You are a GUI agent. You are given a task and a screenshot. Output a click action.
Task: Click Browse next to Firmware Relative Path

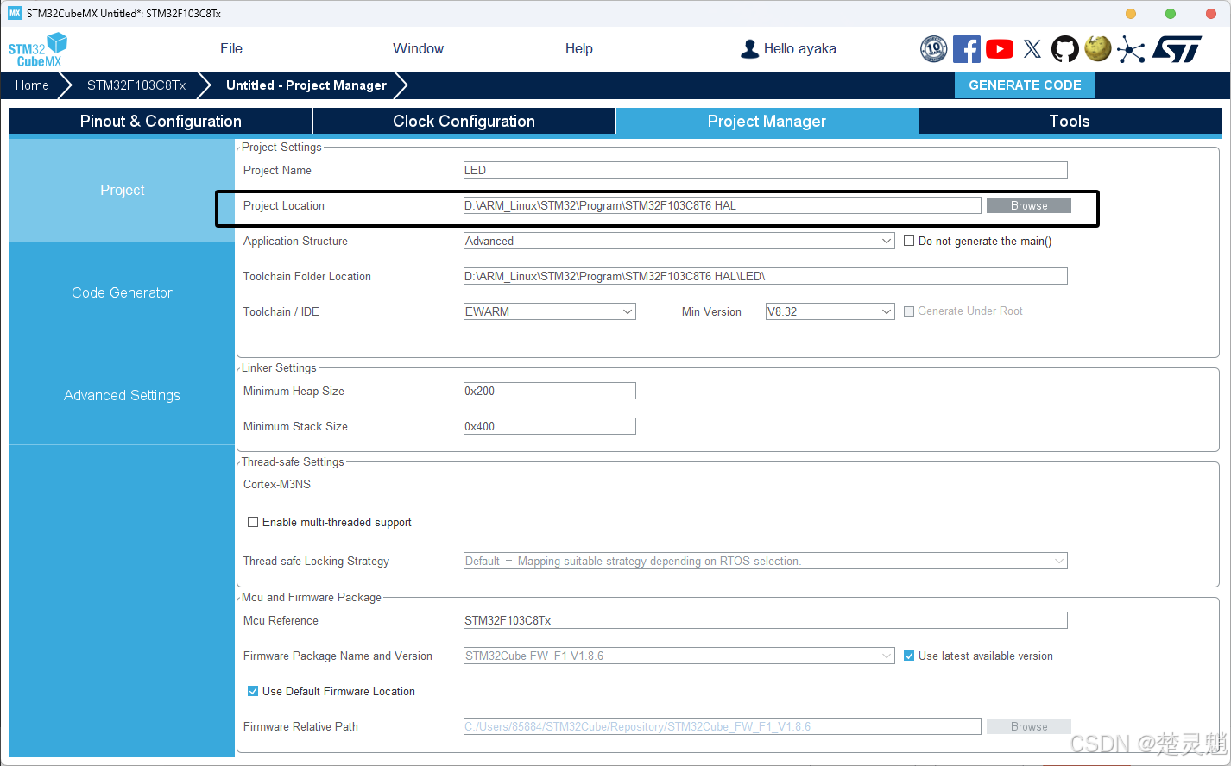click(x=1029, y=726)
